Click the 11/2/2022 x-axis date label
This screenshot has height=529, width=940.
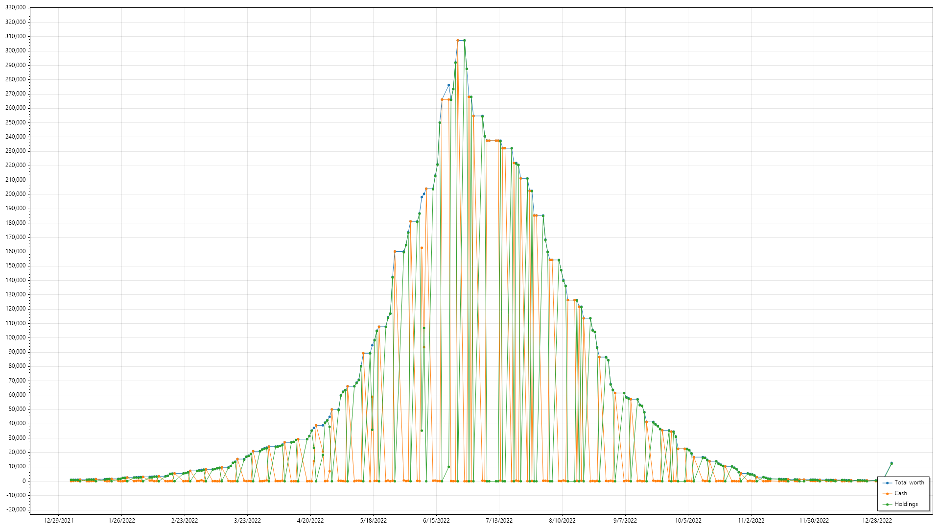point(752,521)
